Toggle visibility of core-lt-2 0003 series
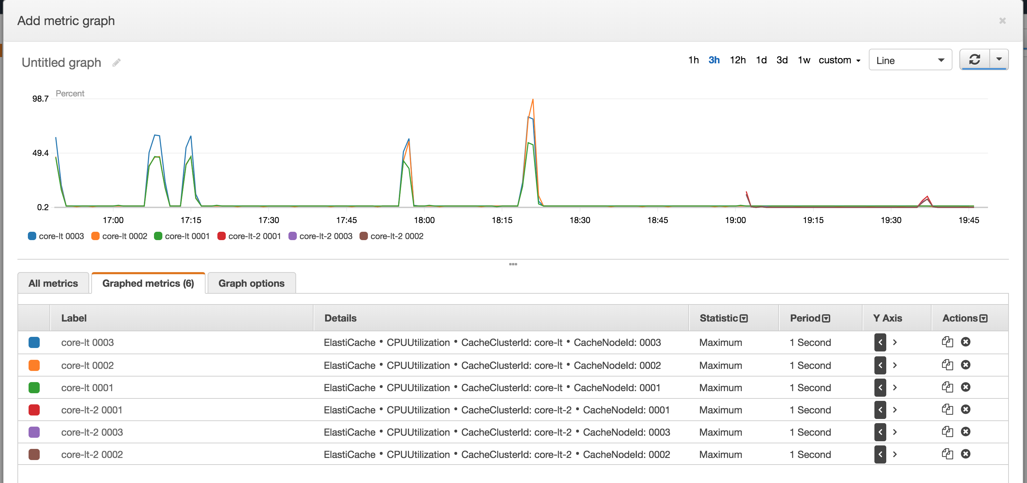Viewport: 1027px width, 483px height. coord(320,236)
